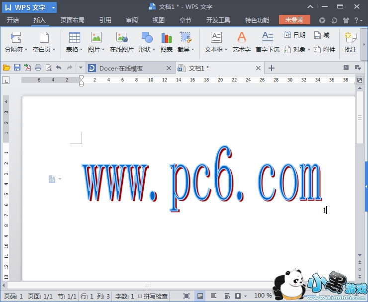368x302 pixels.
Task: Click the 未登录 login button
Action: 294,20
